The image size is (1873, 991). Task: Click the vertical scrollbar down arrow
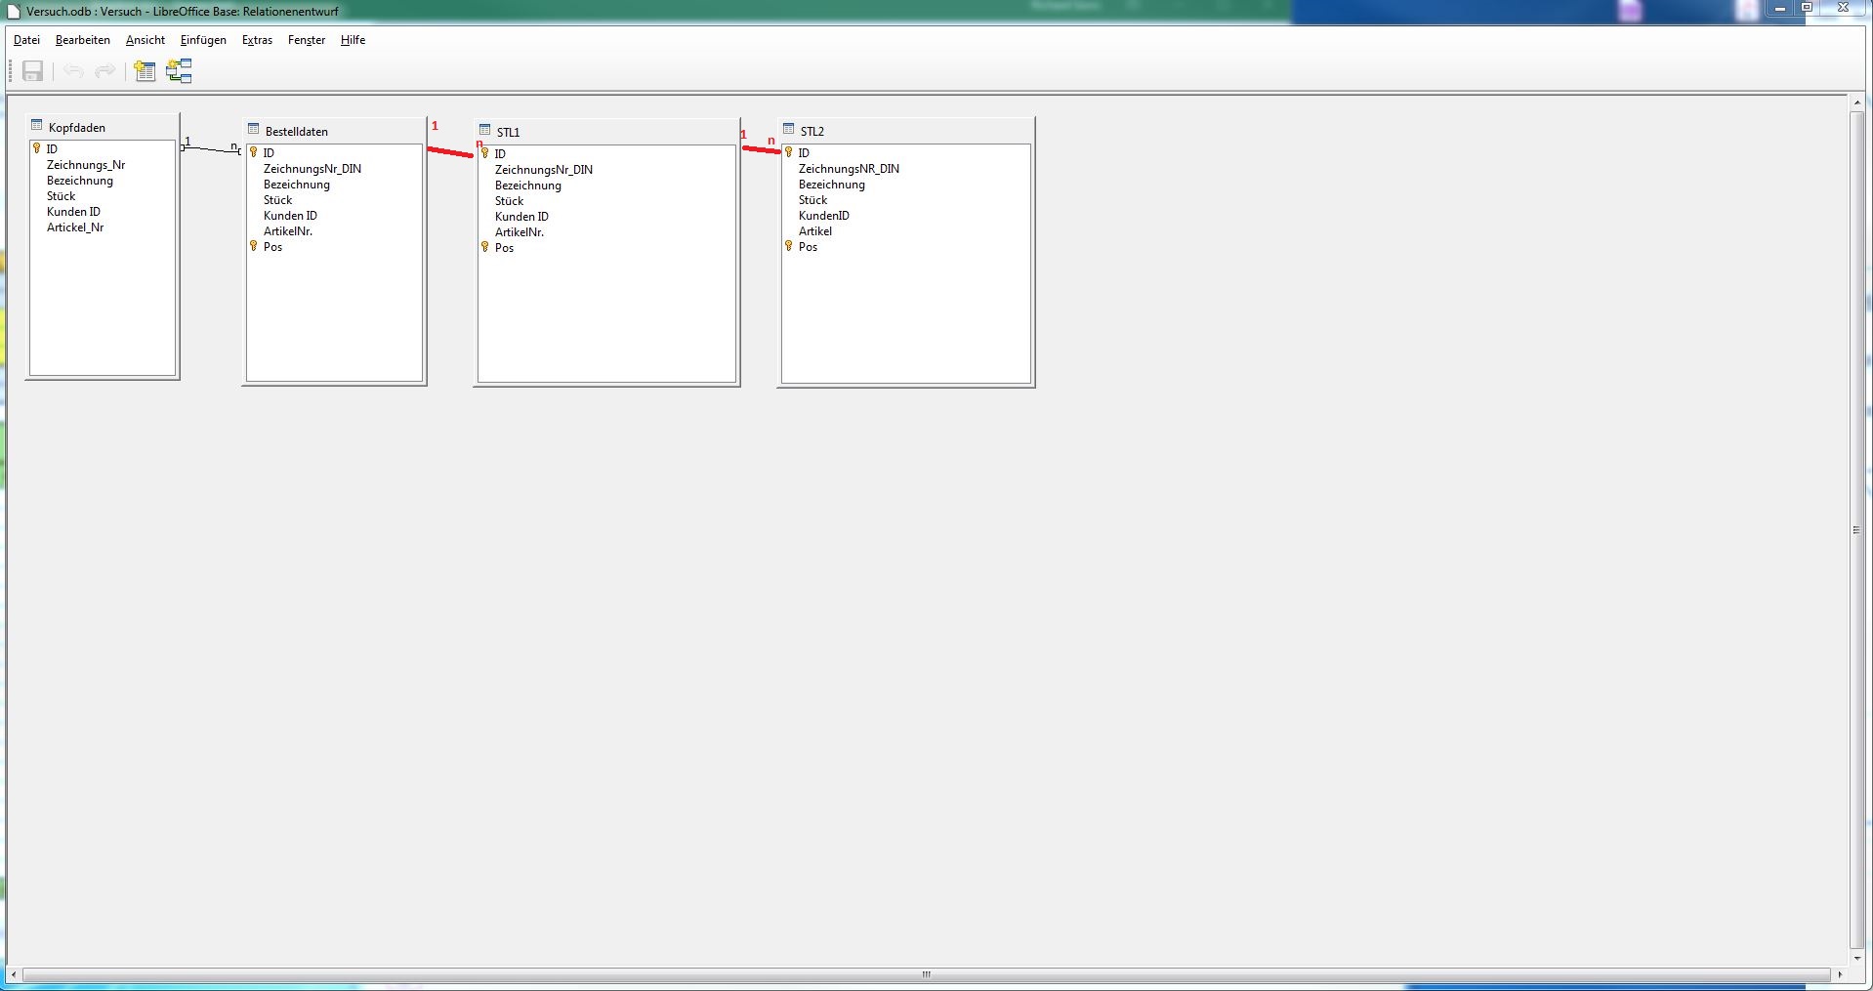[x=1856, y=959]
